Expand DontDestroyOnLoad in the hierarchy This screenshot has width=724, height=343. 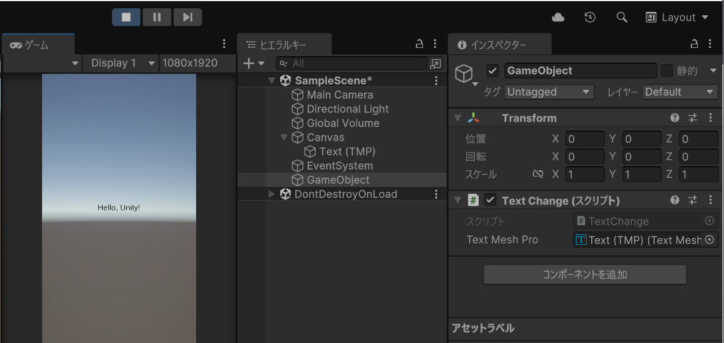(271, 194)
